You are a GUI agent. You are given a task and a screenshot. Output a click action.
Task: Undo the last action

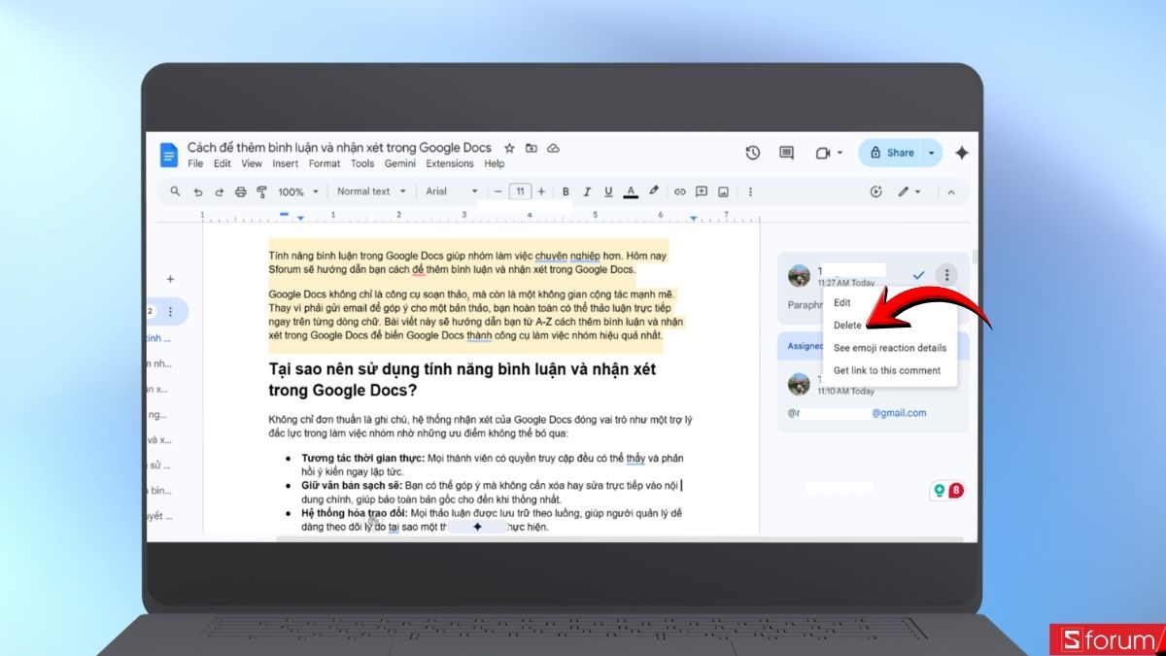point(198,191)
